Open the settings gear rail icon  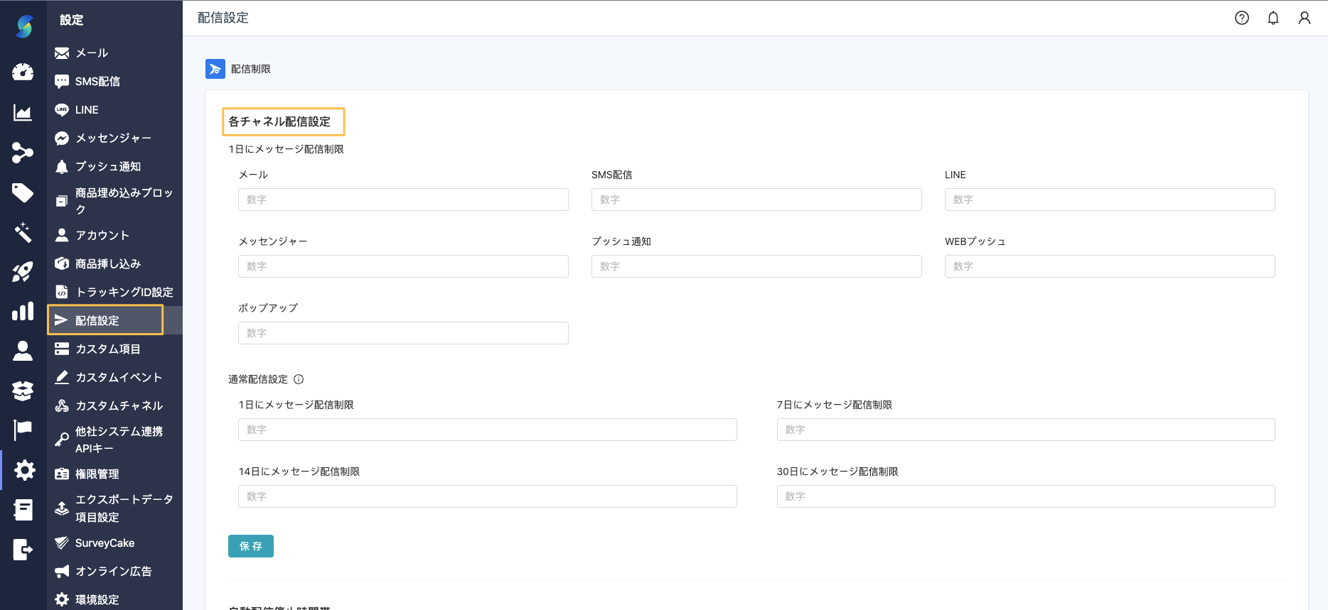24,470
